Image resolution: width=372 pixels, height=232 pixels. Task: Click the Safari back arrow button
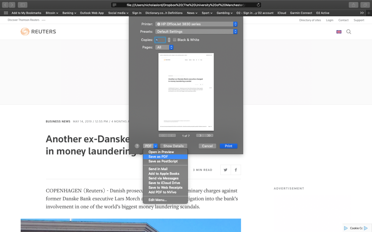[x=5, y=5]
